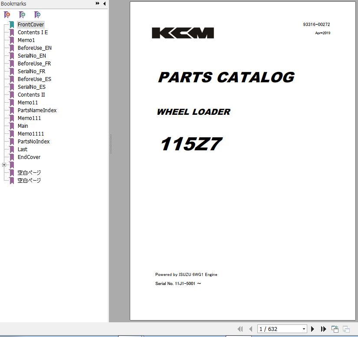Select the Memo1111 bookmark
This screenshot has width=358, height=337.
click(x=31, y=134)
